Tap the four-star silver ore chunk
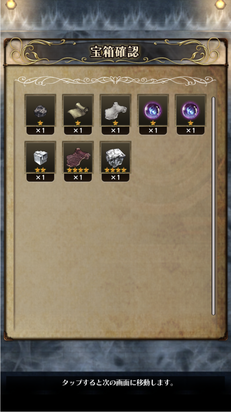Image resolution: width=231 pixels, height=412 pixels. click(x=115, y=157)
